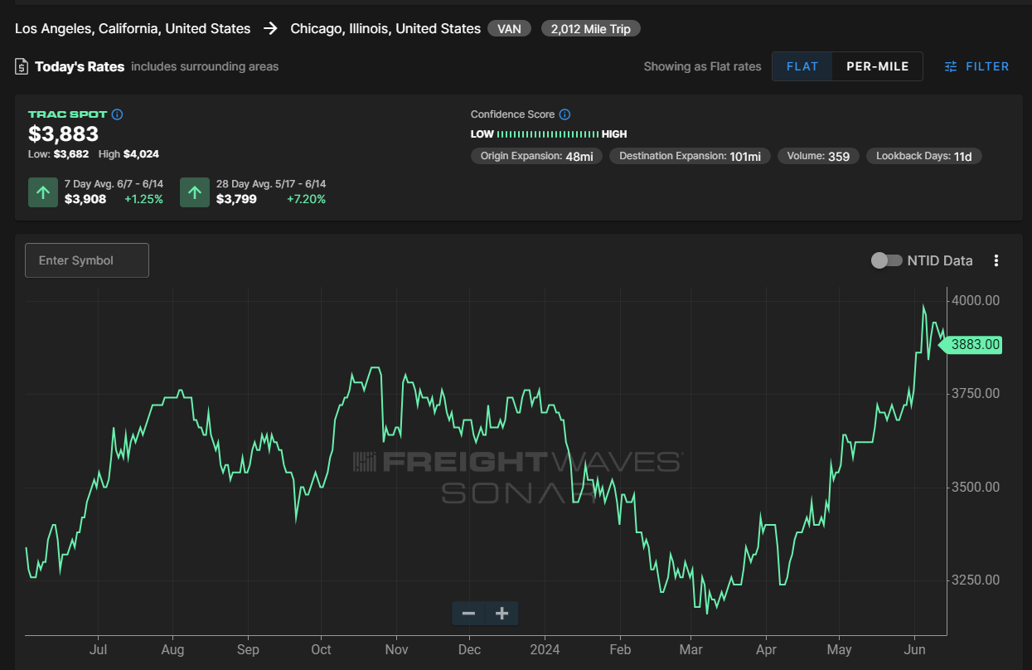Click the route arrow between cities
1032x670 pixels.
tap(270, 28)
